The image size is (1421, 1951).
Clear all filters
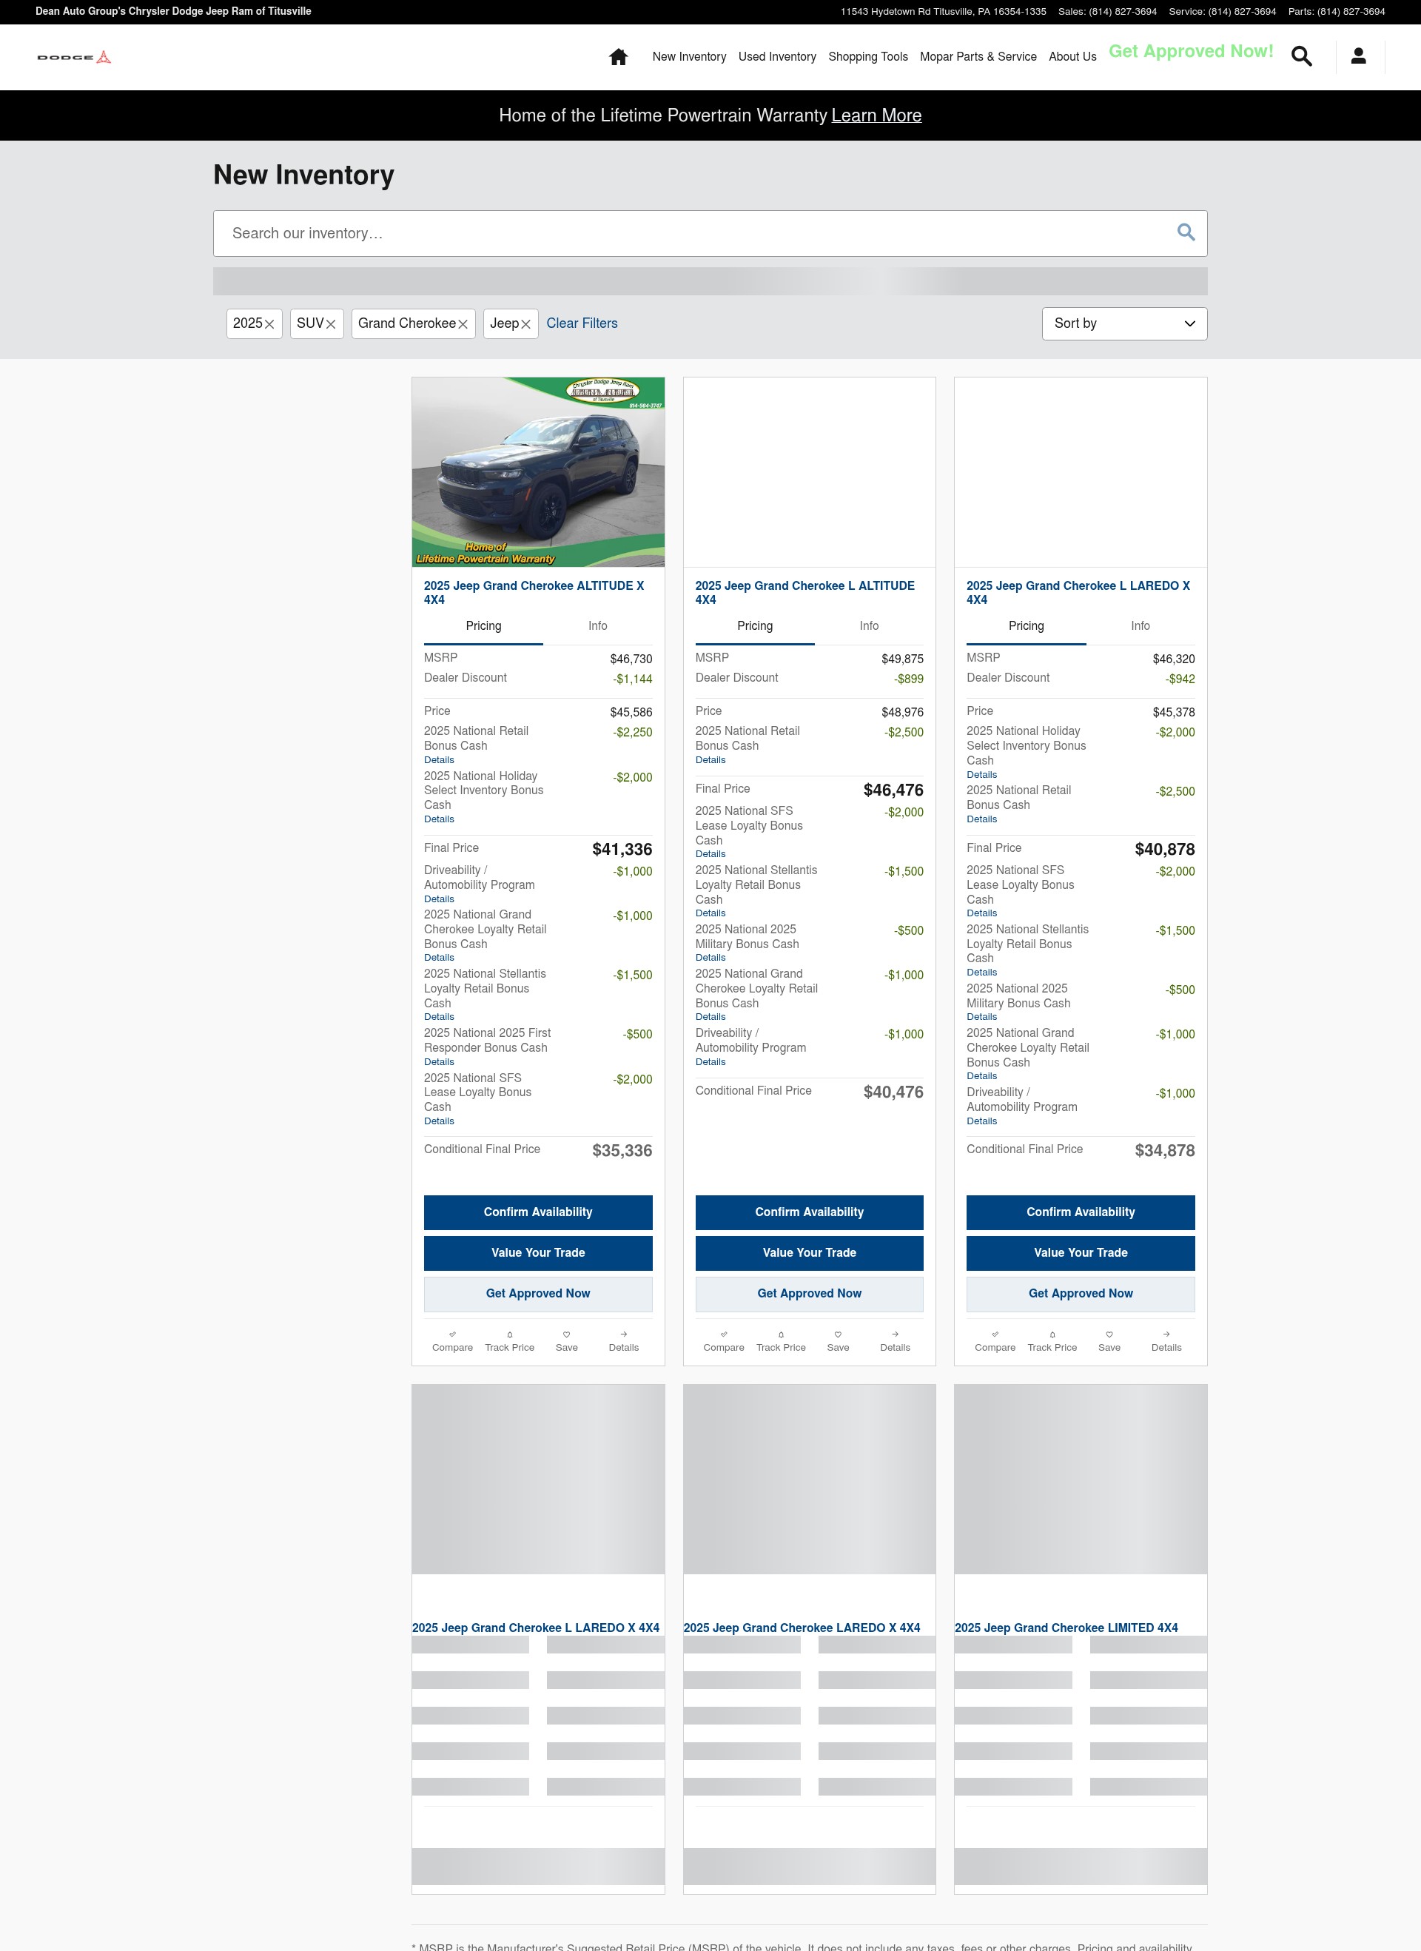pyautogui.click(x=582, y=323)
